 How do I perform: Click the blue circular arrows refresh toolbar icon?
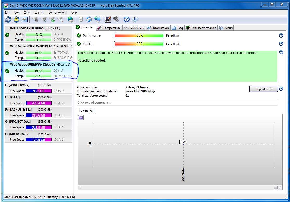point(8,19)
